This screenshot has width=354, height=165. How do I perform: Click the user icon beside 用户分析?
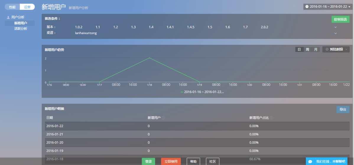coord(8,17)
